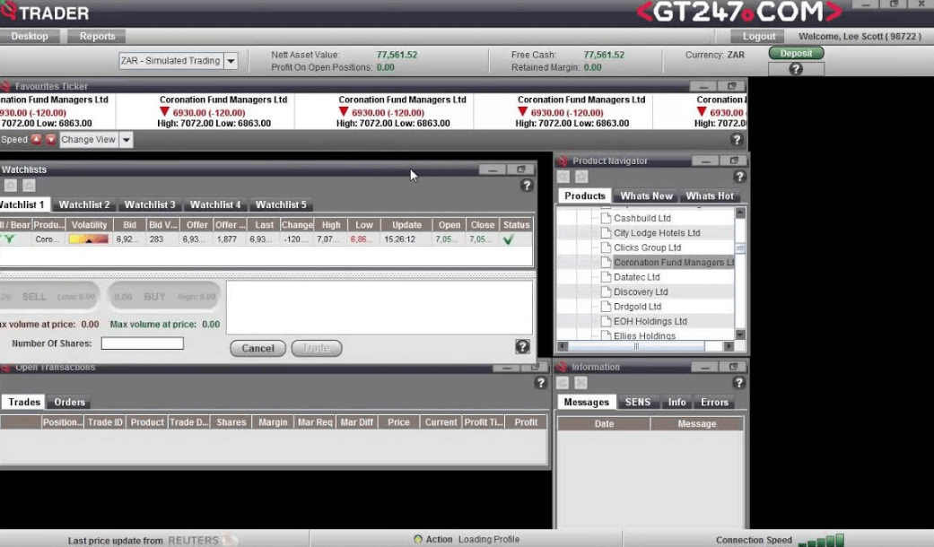
Task: Click the Number Of Shares input field
Action: pyautogui.click(x=142, y=343)
